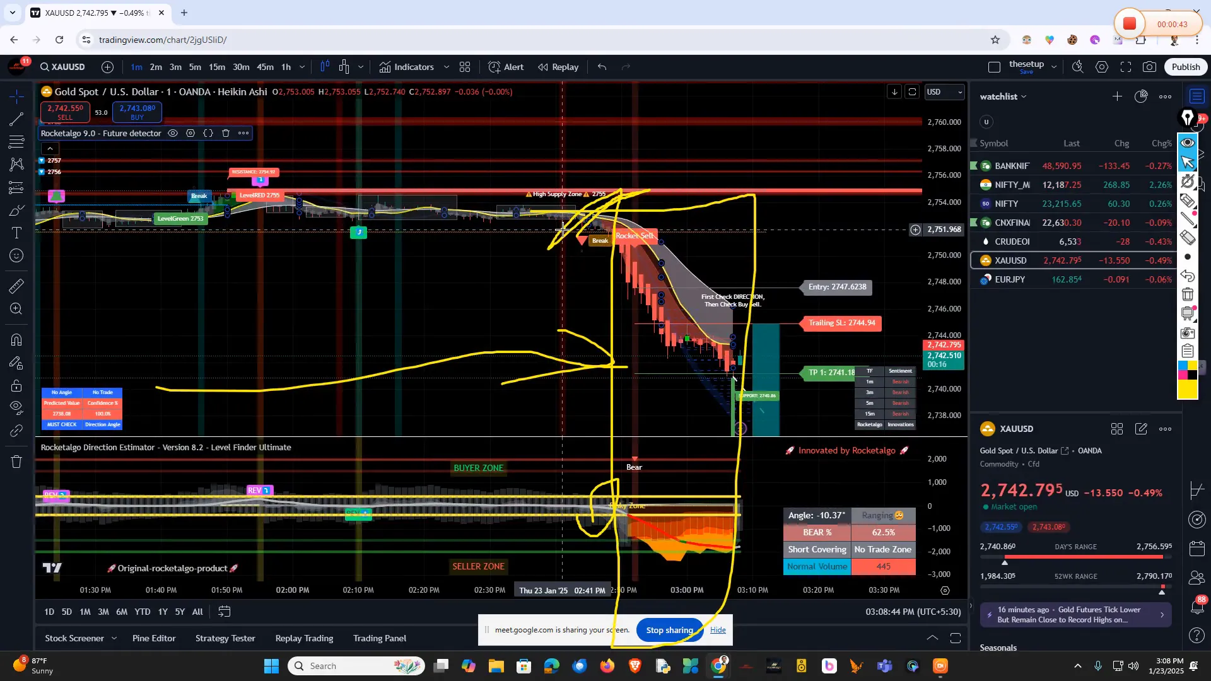1211x681 pixels.
Task: Take a chart snapshot with camera icon
Action: 1149,67
